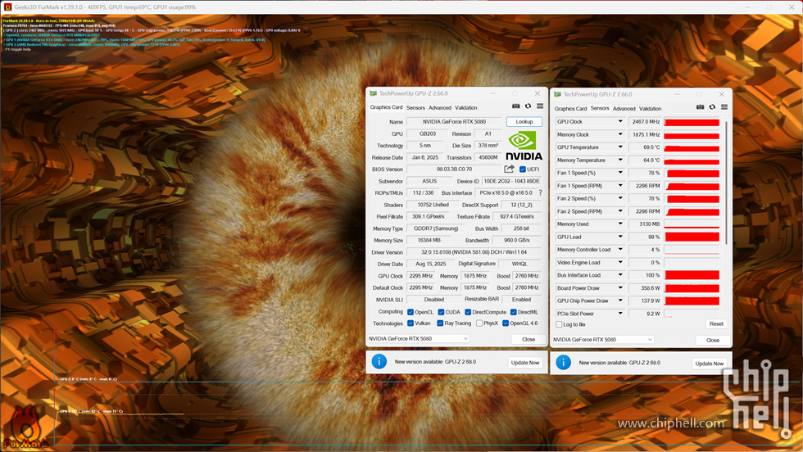Click Close button in left GPU-Z window
Image resolution: width=803 pixels, height=452 pixels.
[529, 339]
